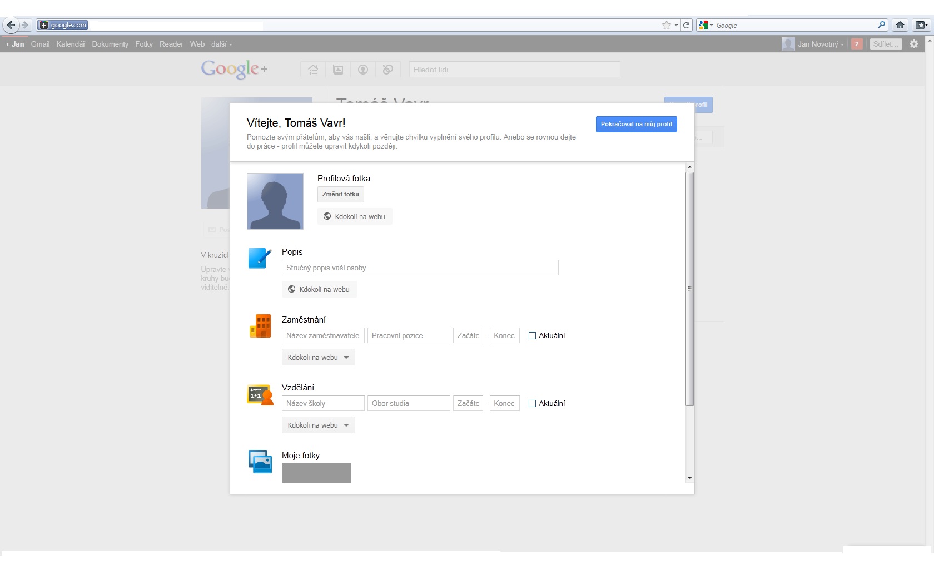The width and height of the screenshot is (934, 584).
Task: Click the browser back arrow button
Action: point(11,25)
